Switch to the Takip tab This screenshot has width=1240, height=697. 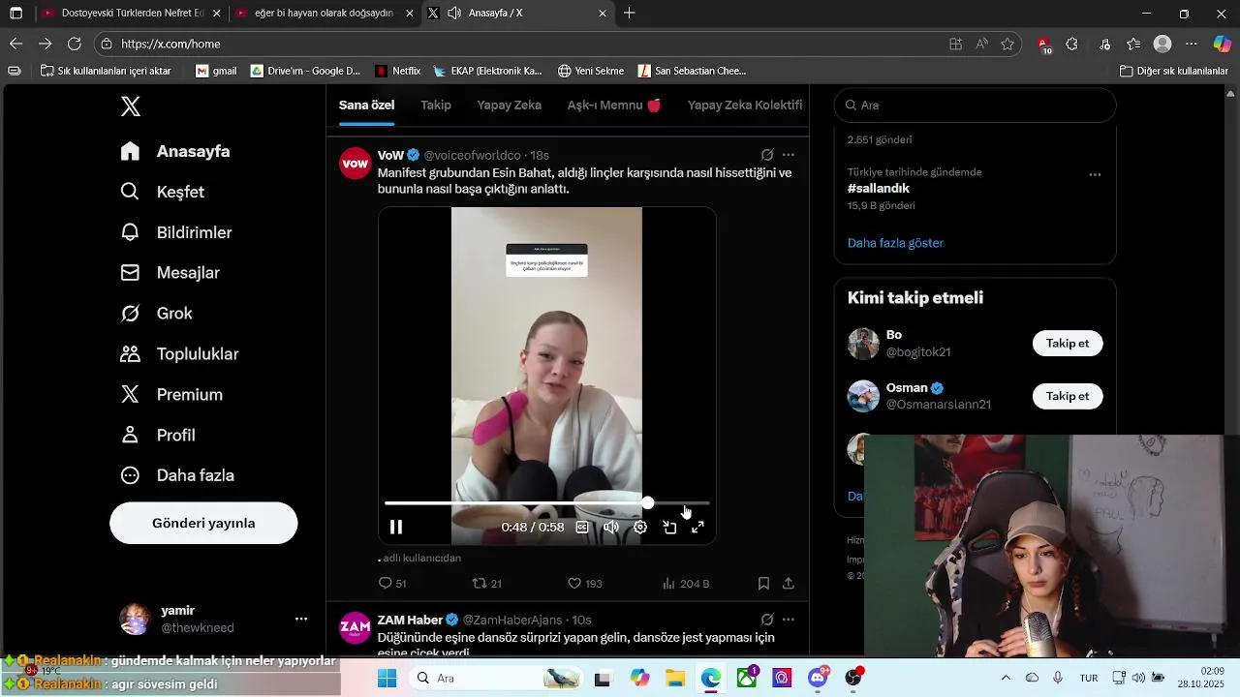pos(436,105)
